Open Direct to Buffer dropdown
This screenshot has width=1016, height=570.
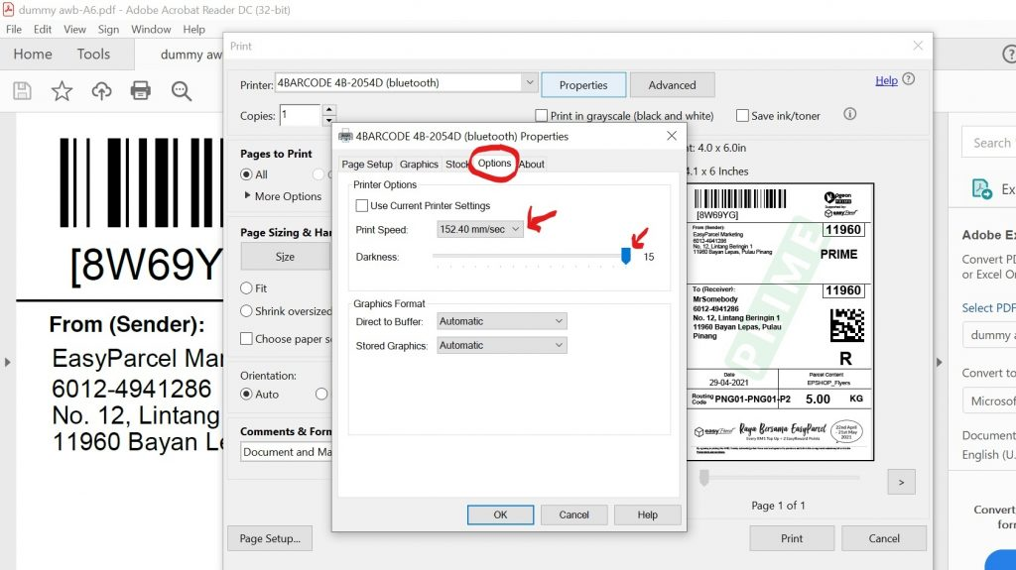[501, 321]
